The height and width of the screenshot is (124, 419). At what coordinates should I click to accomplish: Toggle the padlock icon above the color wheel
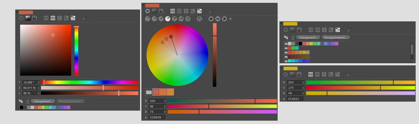tap(199, 19)
